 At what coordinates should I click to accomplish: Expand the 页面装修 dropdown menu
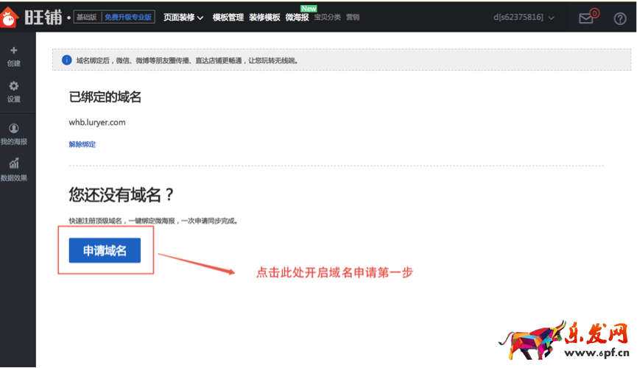pyautogui.click(x=183, y=18)
